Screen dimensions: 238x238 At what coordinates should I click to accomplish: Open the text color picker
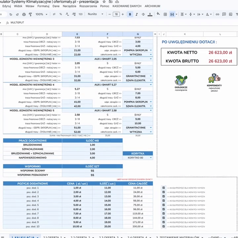(150, 14)
